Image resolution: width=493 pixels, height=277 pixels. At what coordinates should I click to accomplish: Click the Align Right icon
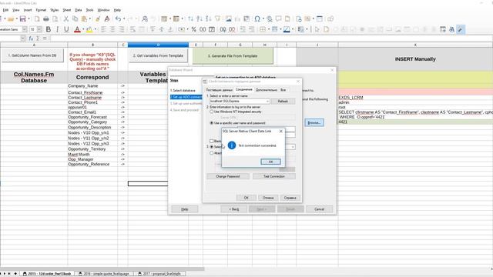click(x=122, y=29)
